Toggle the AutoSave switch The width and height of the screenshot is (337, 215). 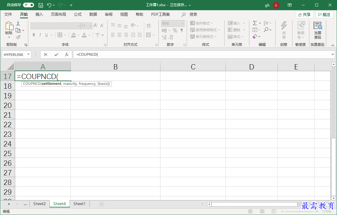(x=29, y=5)
